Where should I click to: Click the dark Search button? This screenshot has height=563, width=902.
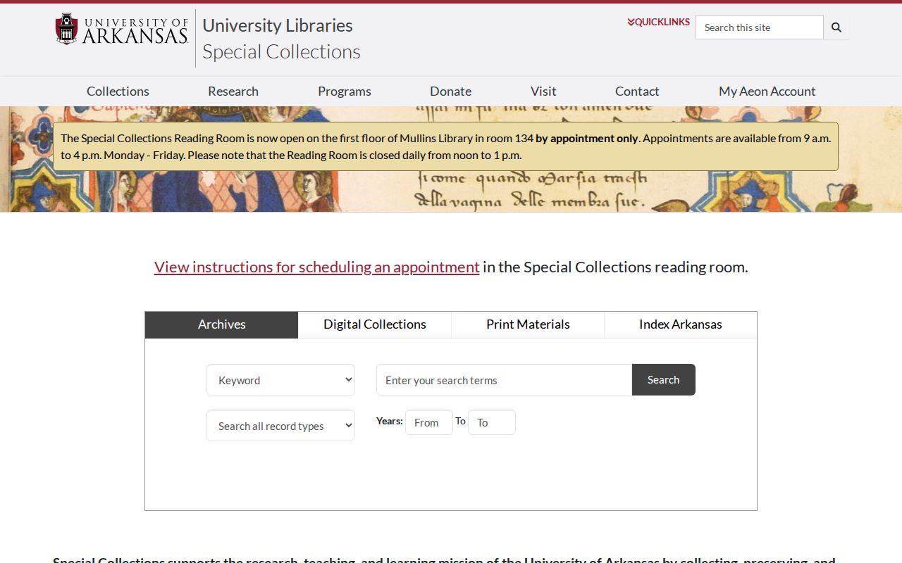(x=664, y=380)
